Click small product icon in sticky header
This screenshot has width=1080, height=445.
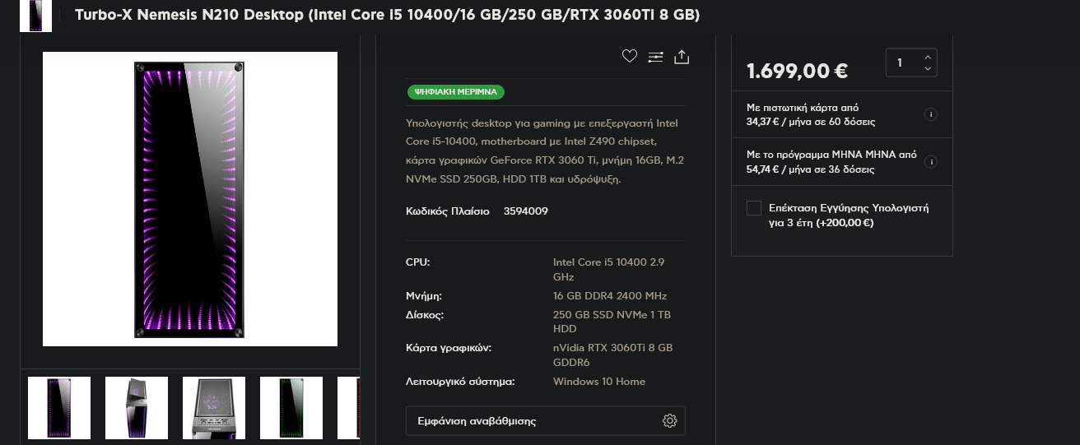35,16
